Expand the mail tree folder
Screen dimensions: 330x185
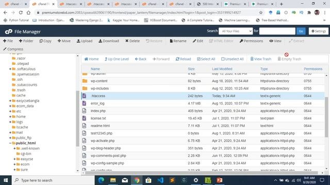click(10, 133)
